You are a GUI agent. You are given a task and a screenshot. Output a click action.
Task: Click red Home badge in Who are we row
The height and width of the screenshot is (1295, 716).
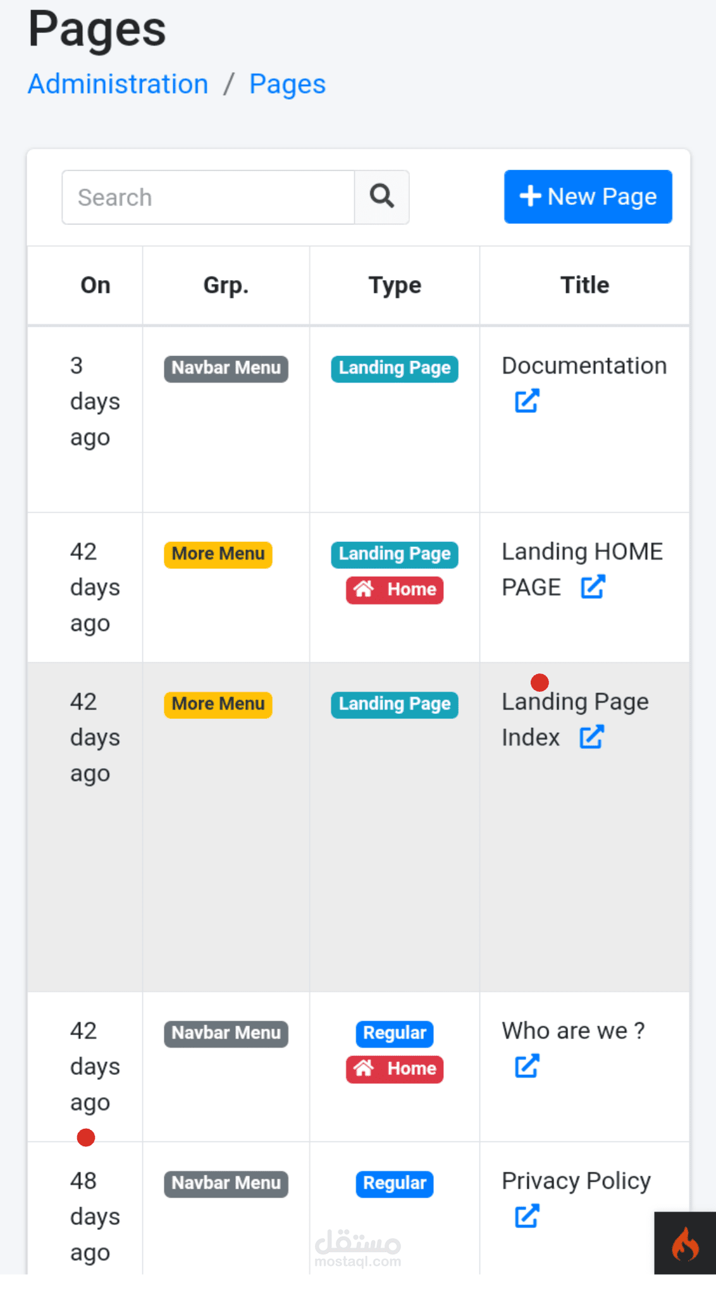click(395, 1069)
